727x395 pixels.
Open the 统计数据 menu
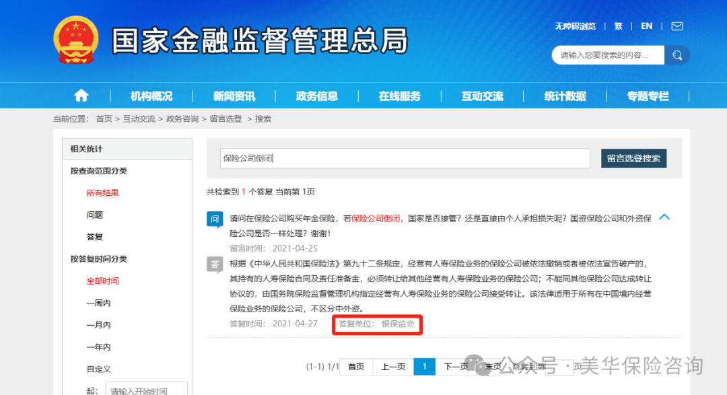point(565,96)
